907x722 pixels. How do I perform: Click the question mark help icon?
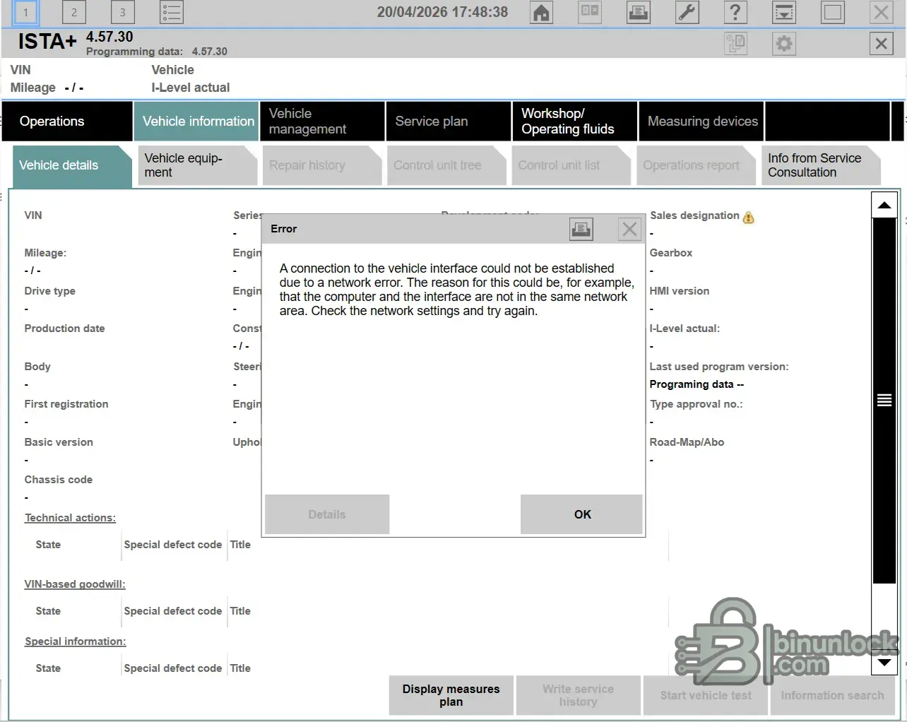735,13
